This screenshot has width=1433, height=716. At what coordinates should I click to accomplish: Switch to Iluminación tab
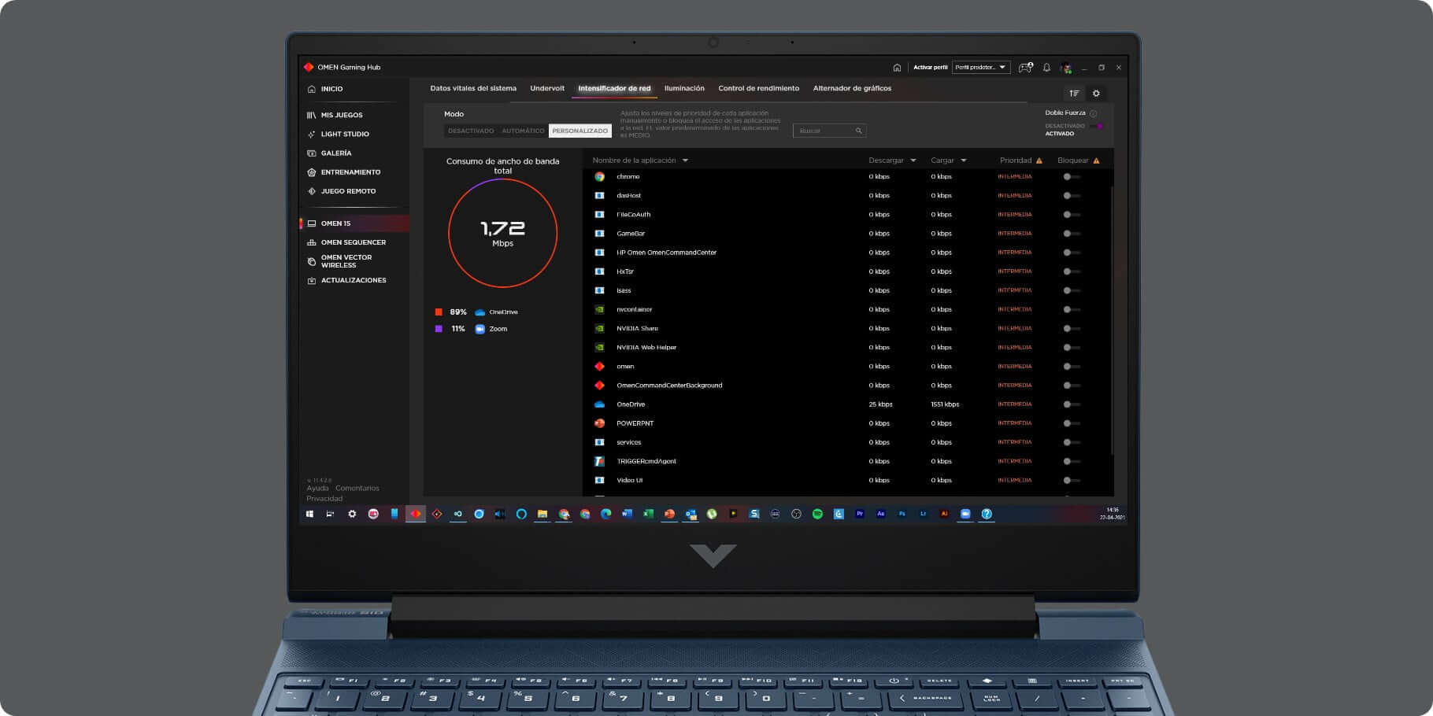(684, 88)
